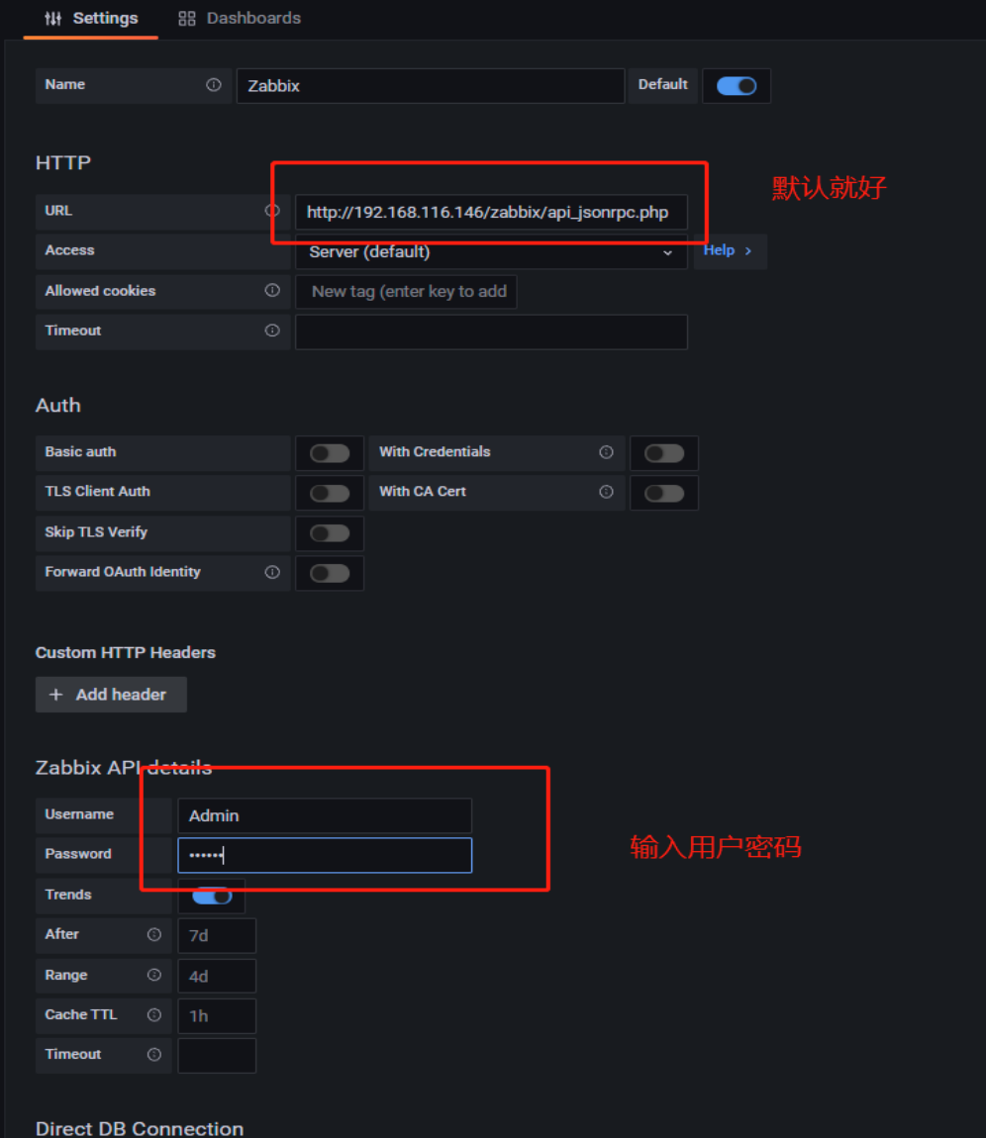This screenshot has height=1138, width=986.
Task: Enable the Basic auth toggle
Action: click(x=330, y=453)
